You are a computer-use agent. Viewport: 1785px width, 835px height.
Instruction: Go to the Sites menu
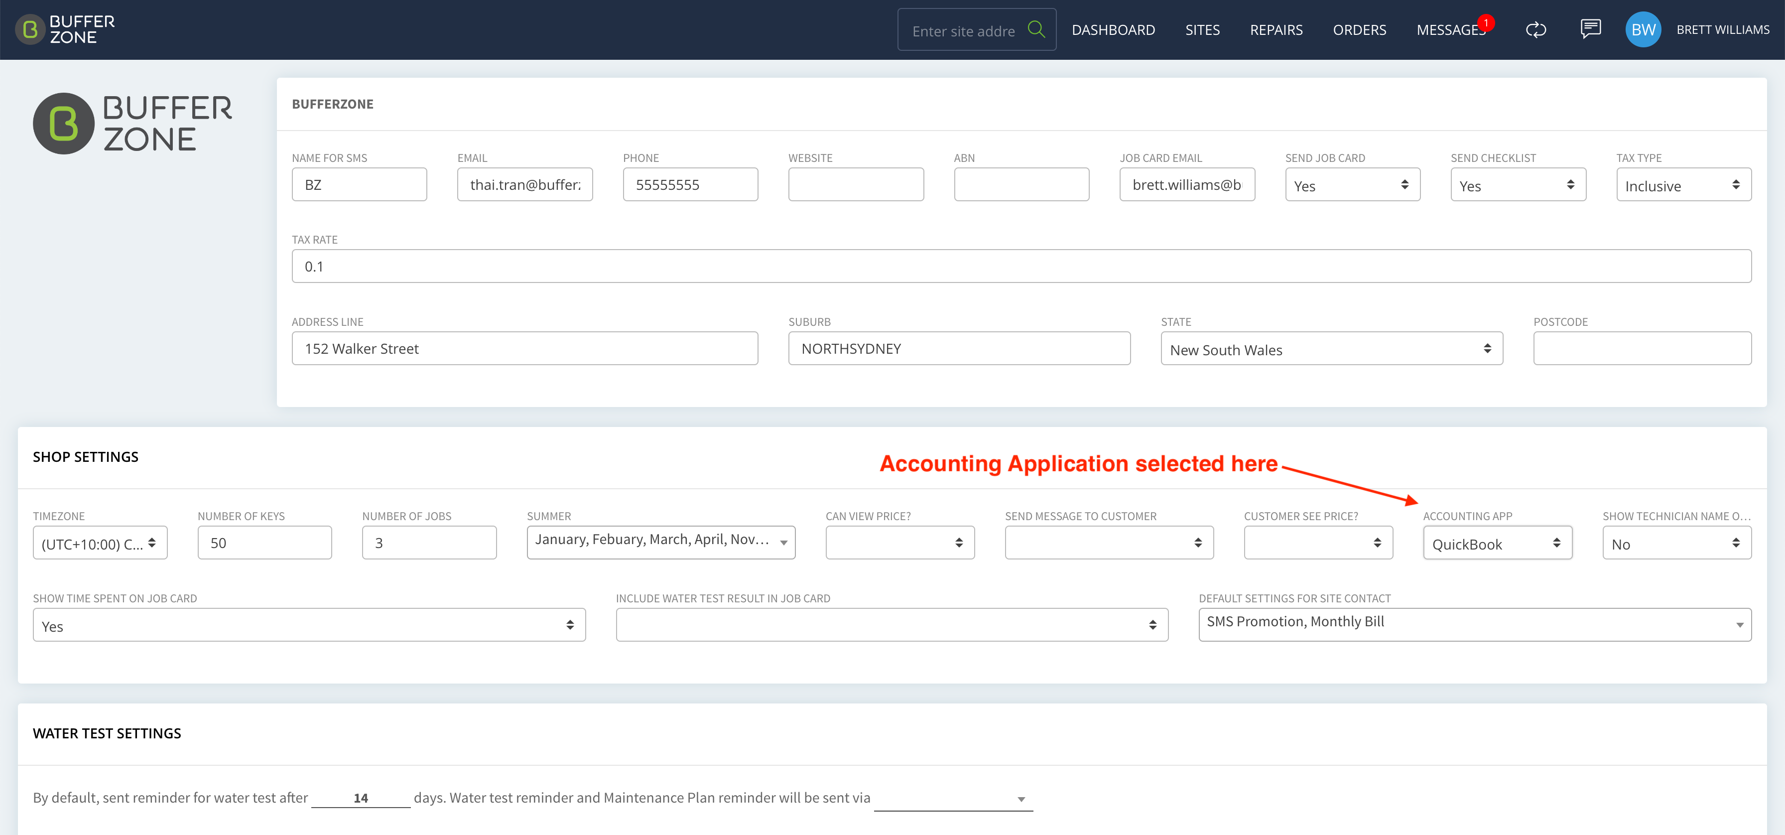coord(1202,30)
